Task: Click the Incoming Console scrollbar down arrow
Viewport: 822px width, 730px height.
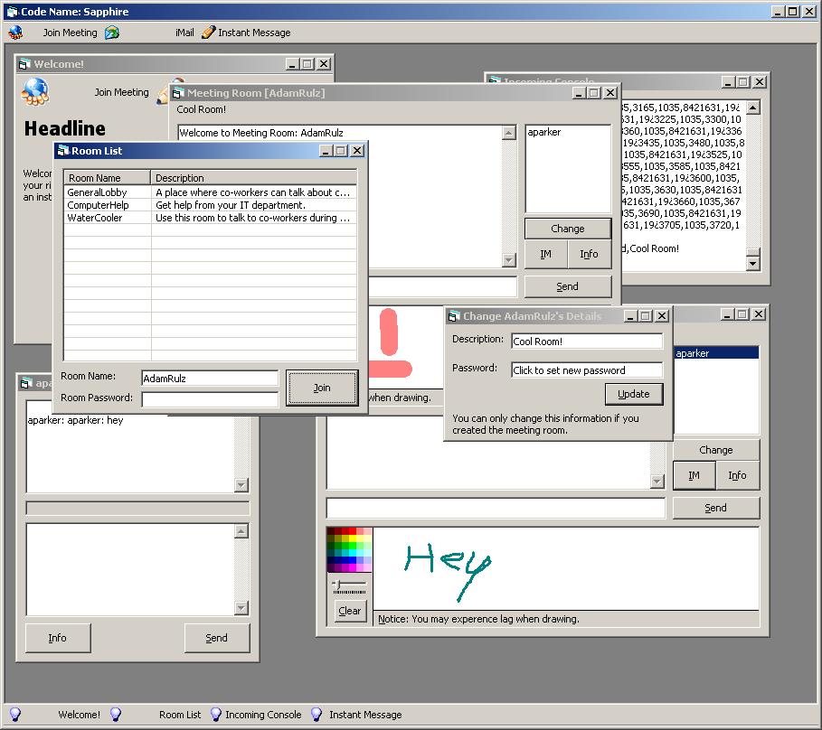Action: 753,263
